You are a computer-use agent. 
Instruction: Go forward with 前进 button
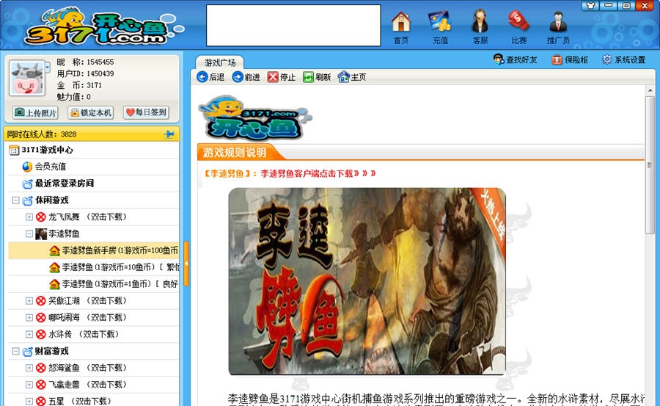pos(246,77)
